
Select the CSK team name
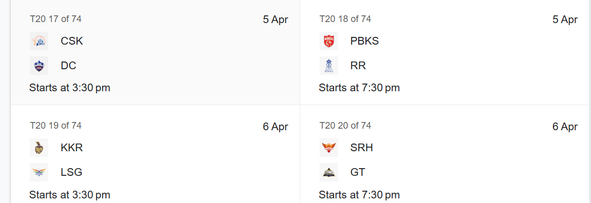(71, 41)
